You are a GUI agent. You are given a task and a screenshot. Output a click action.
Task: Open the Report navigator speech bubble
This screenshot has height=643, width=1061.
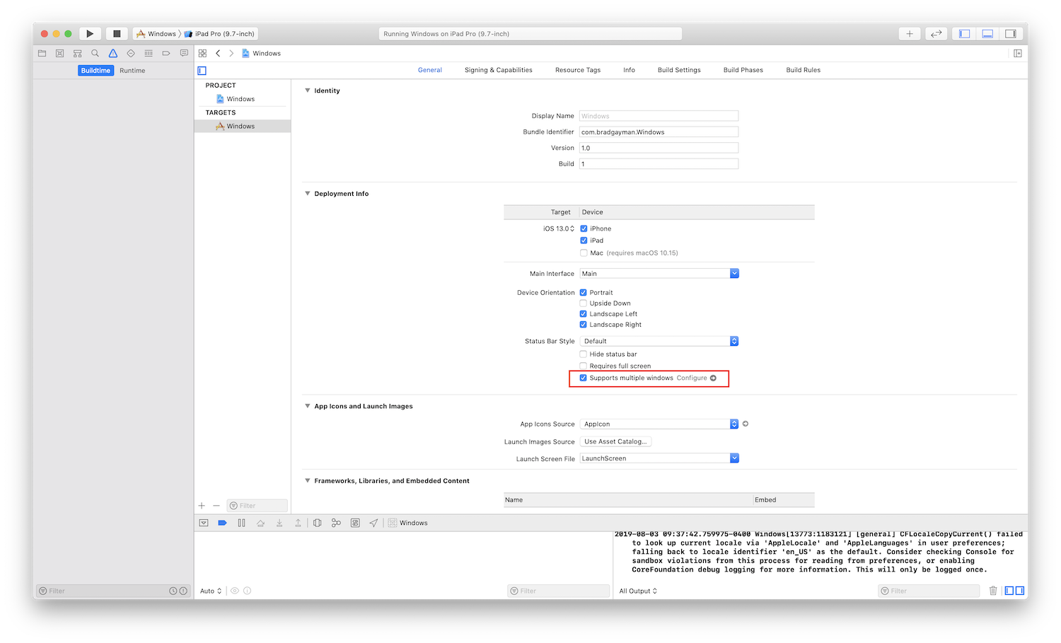(184, 53)
